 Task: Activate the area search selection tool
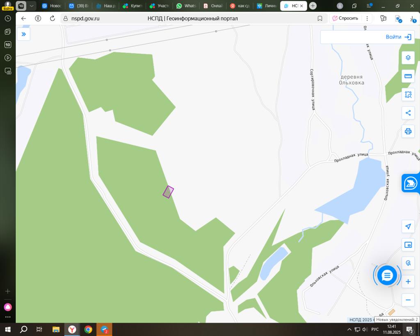408,94
